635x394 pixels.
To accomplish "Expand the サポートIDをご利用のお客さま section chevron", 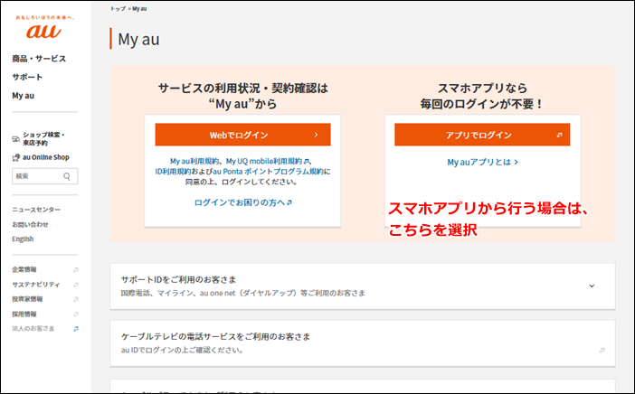I will click(592, 286).
